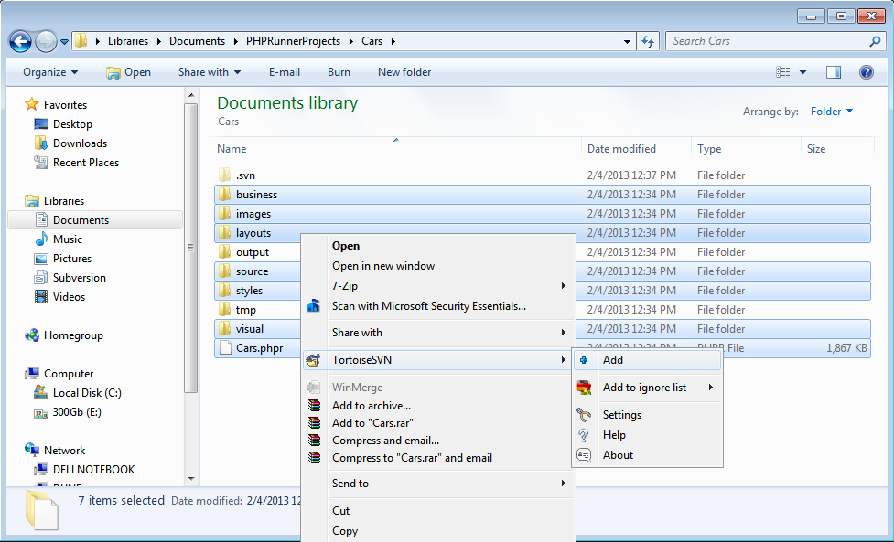Expand Add to ignore list submenu arrow
894x542 pixels.
tap(711, 388)
